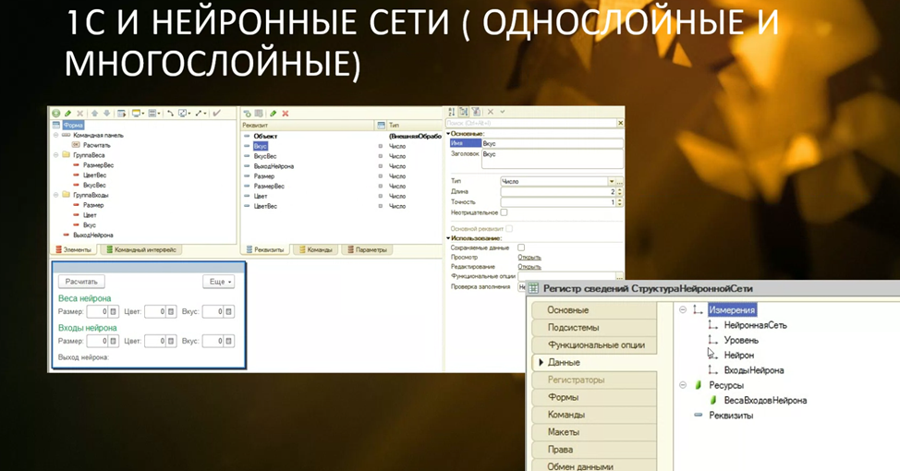Toggle the Вкус attribute use checkbox
Viewport: 900px width, 471px height.
pyautogui.click(x=381, y=146)
